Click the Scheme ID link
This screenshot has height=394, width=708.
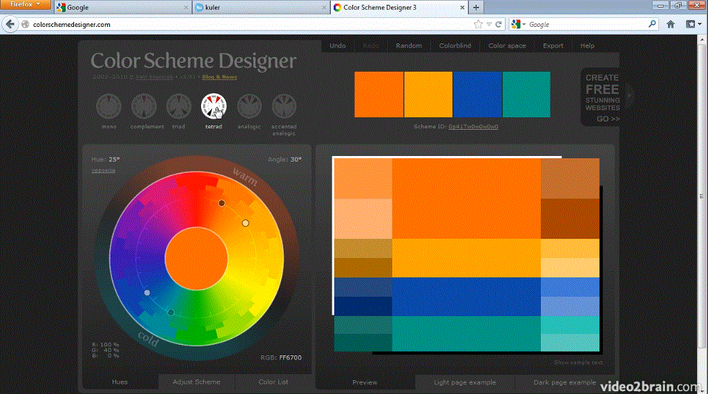[473, 127]
